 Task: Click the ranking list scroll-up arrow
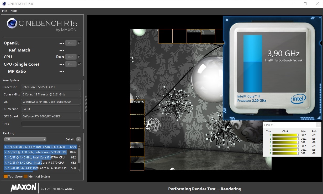tap(79, 146)
